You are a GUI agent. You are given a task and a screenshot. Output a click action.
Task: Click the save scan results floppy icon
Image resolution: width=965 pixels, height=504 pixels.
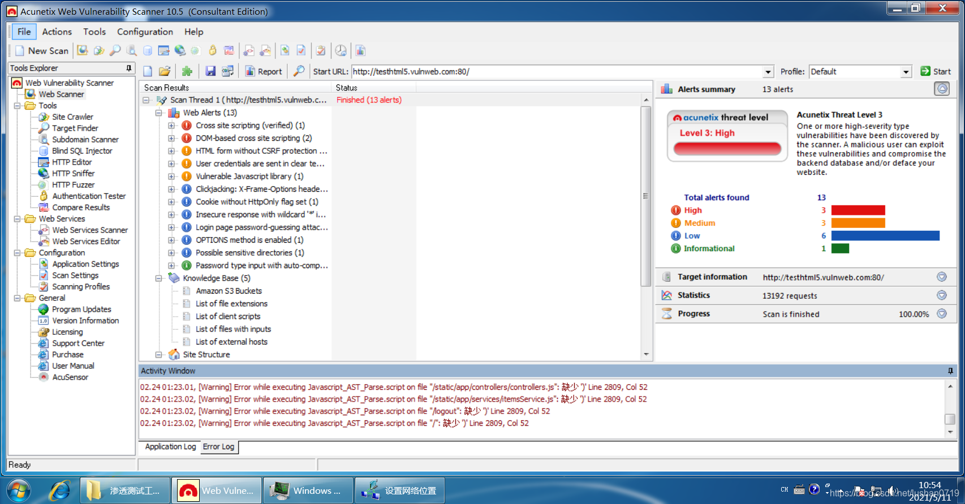pos(210,71)
